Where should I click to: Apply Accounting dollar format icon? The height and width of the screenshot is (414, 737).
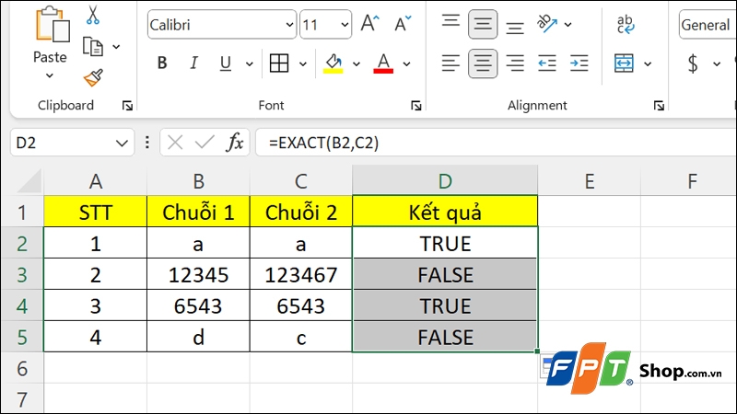click(693, 63)
